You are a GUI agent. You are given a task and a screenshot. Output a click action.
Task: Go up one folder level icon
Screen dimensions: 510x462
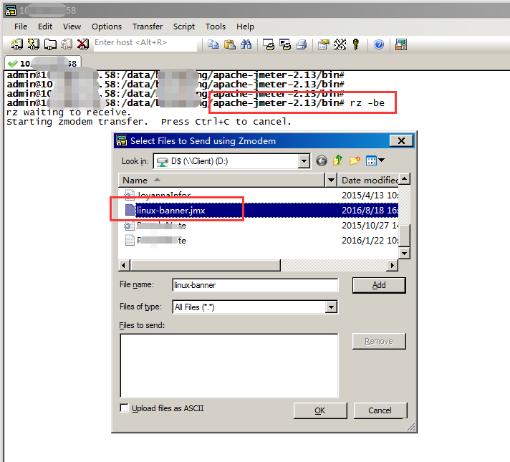(x=338, y=160)
